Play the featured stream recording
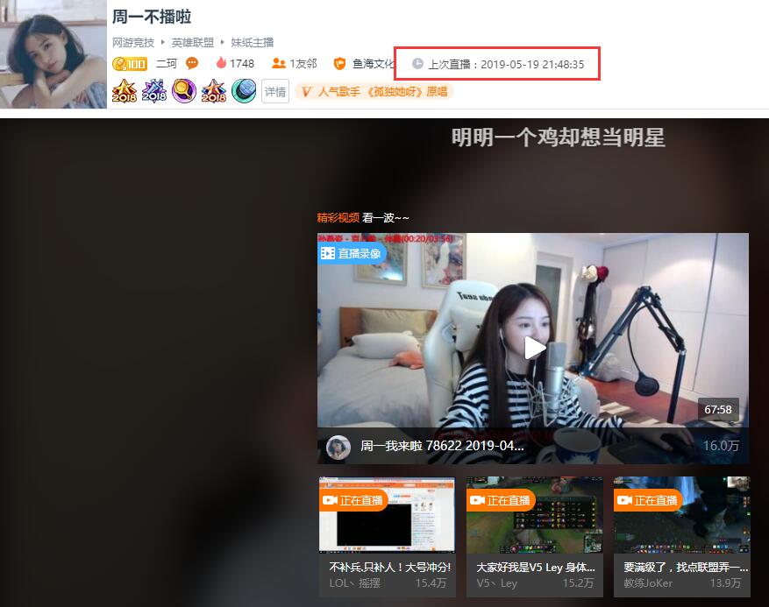This screenshot has width=769, height=607. tap(534, 348)
